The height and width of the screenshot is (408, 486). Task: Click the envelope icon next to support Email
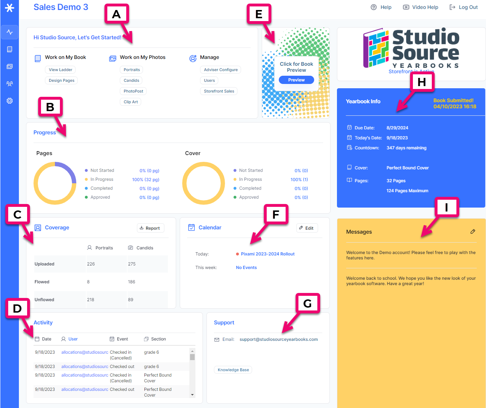pos(217,339)
